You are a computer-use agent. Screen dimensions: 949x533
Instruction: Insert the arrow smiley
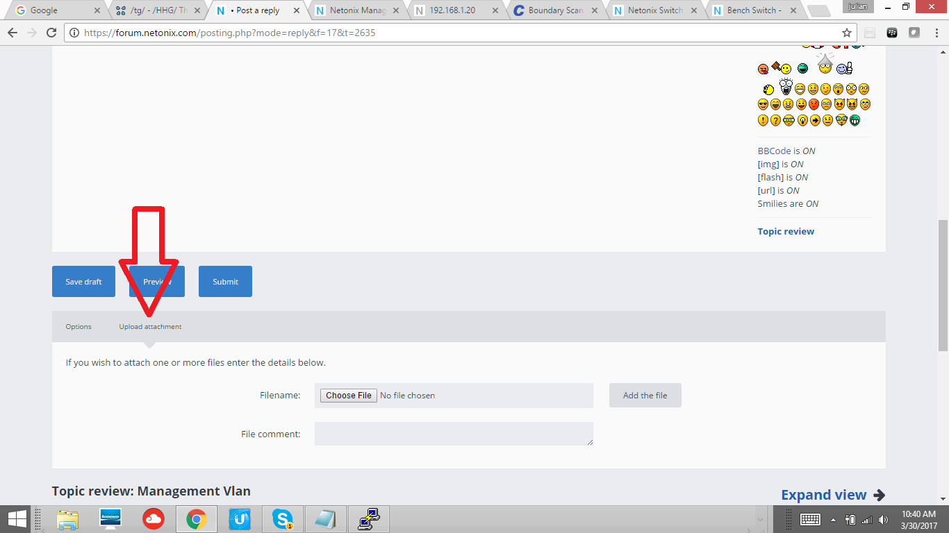815,120
